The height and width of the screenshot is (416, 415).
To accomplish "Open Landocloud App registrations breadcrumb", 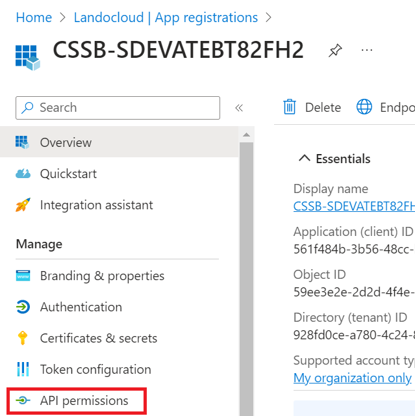I will (x=166, y=18).
